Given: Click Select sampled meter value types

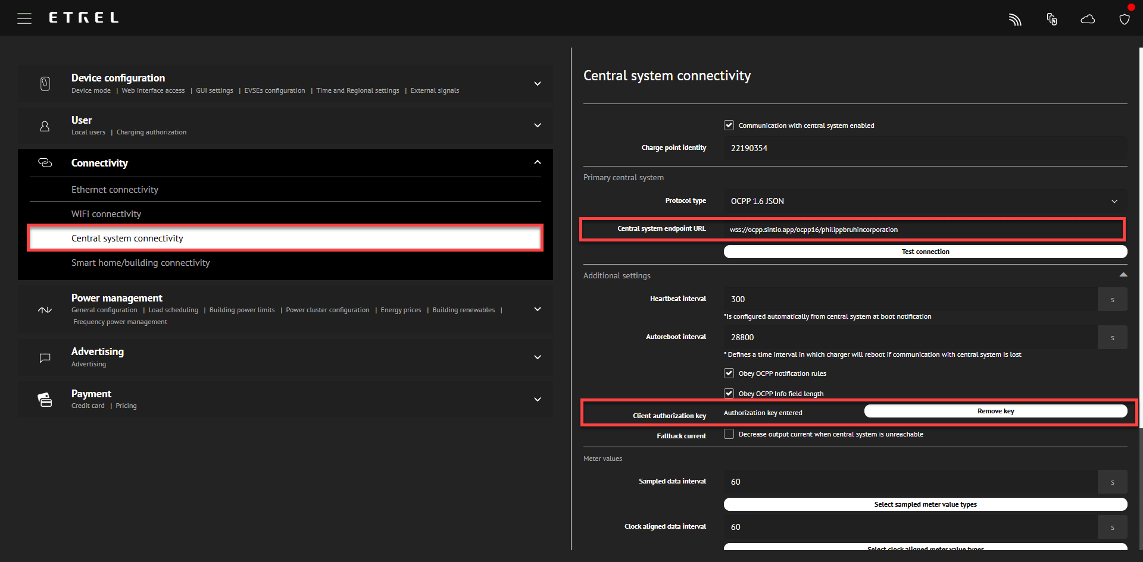Looking at the screenshot, I should coord(925,504).
